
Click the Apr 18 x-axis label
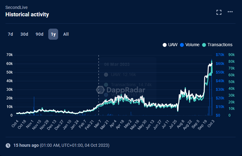[x=120, y=124]
